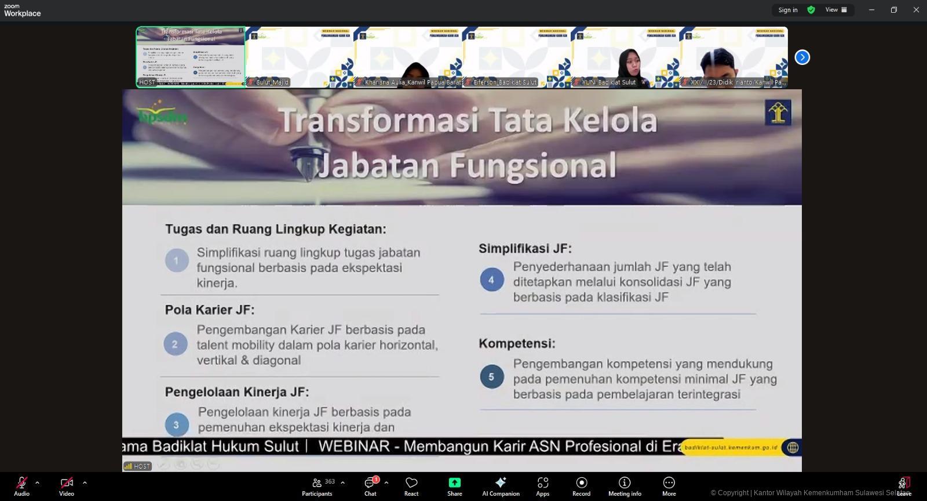Open the Apps panel
This screenshot has height=501, width=927.
click(x=543, y=487)
